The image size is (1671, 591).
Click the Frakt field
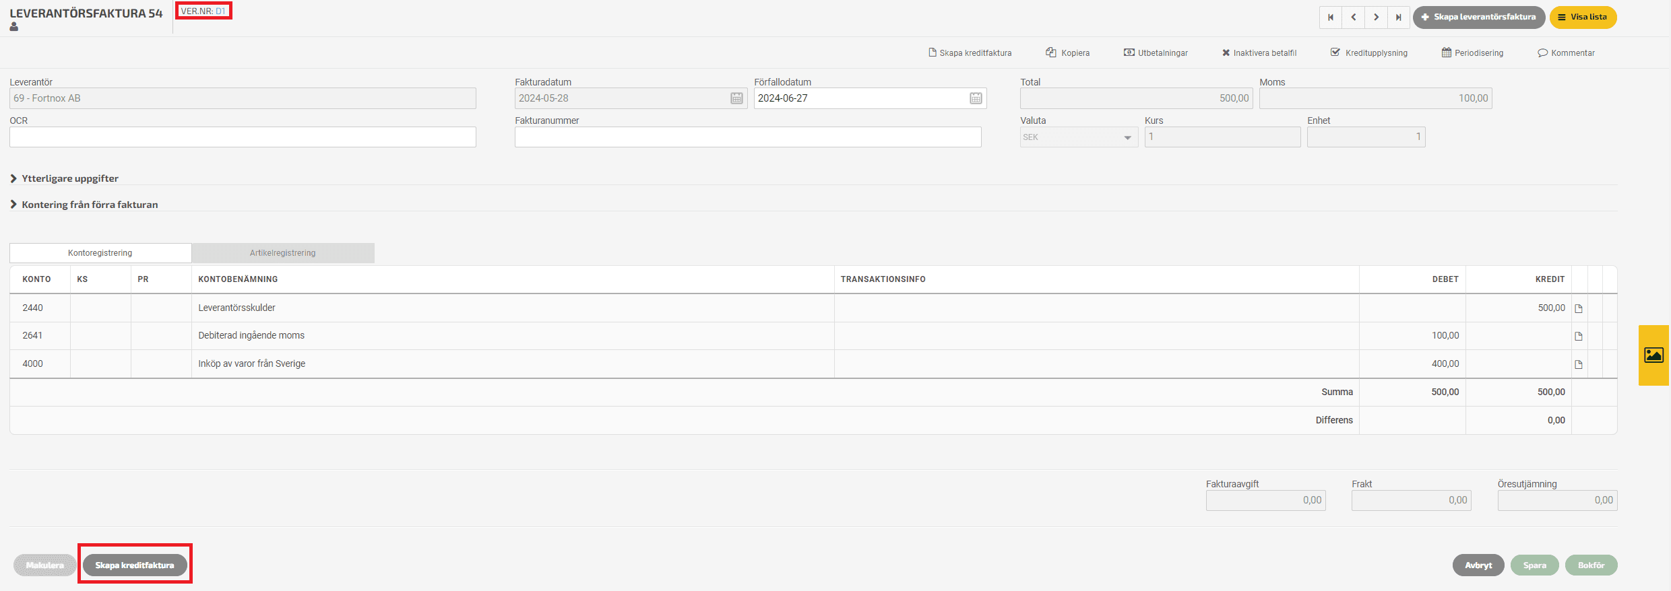coord(1411,500)
